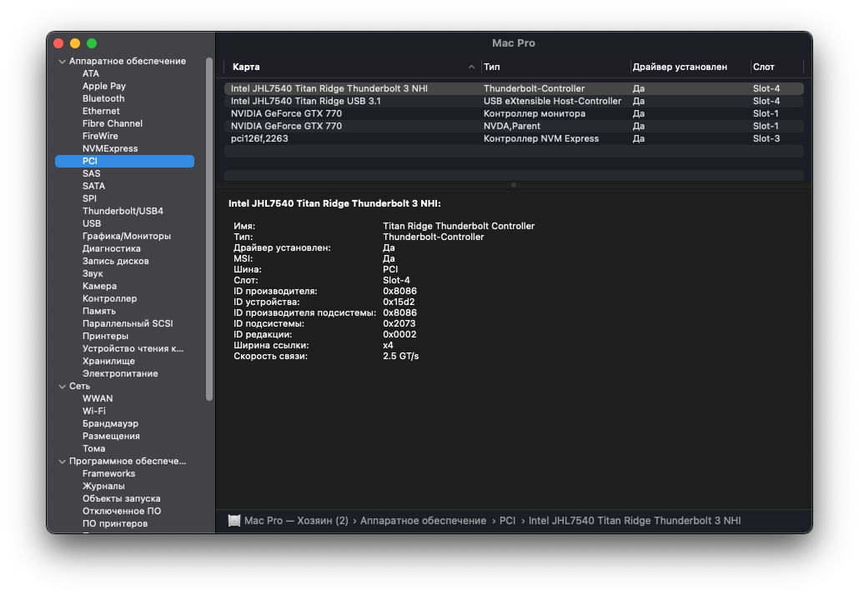Open Объекты запуска item
Viewport: 859px width, 595px height.
click(x=121, y=498)
